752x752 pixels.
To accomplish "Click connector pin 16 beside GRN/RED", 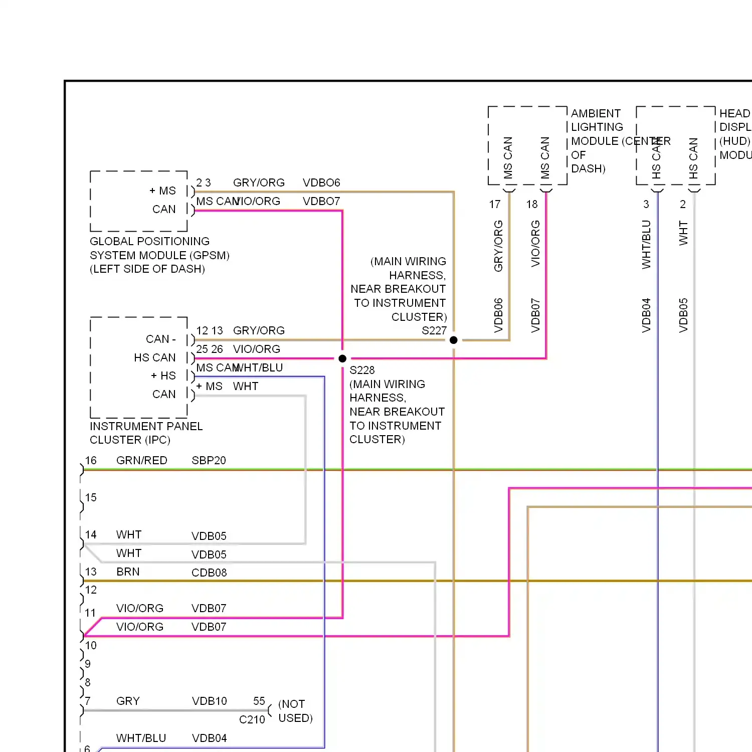I will tap(91, 460).
